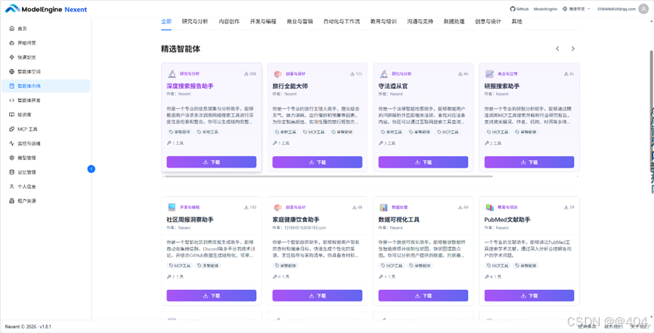Viewport: 654px width, 333px height.
Task: Select the 研究与分析 category tab
Action: pos(195,21)
